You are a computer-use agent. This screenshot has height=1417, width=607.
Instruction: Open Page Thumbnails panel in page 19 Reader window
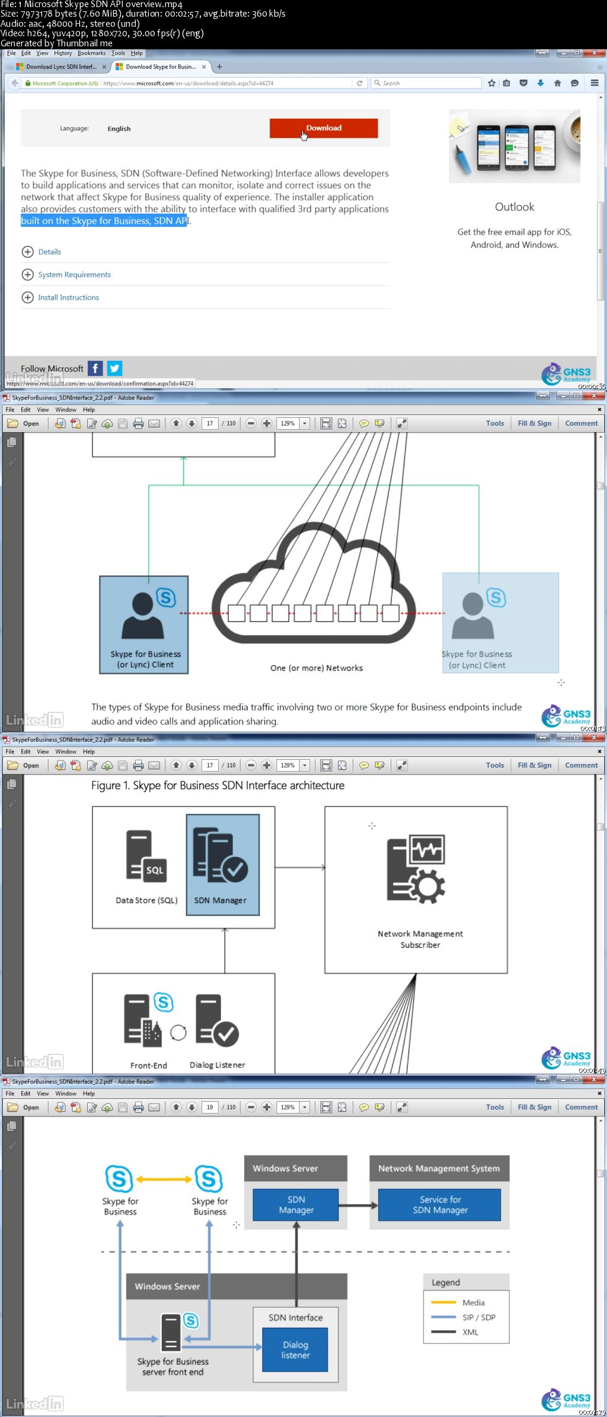tap(11, 1127)
